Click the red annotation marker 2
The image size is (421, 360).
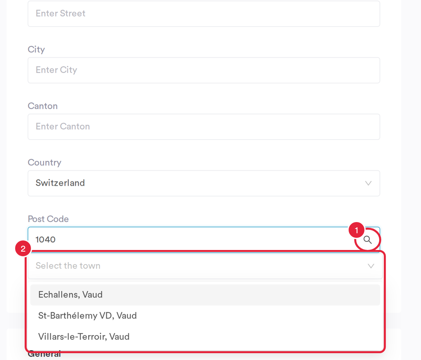point(23,249)
